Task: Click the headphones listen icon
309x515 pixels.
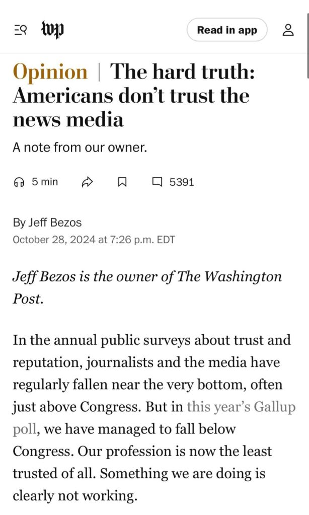Action: pos(20,182)
